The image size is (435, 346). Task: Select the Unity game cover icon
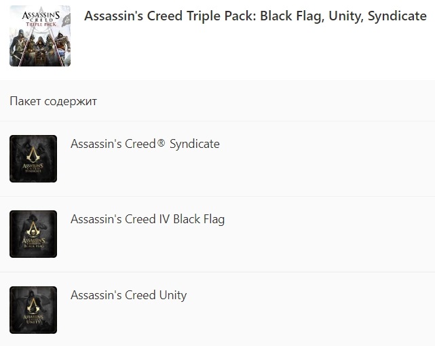coord(33,310)
